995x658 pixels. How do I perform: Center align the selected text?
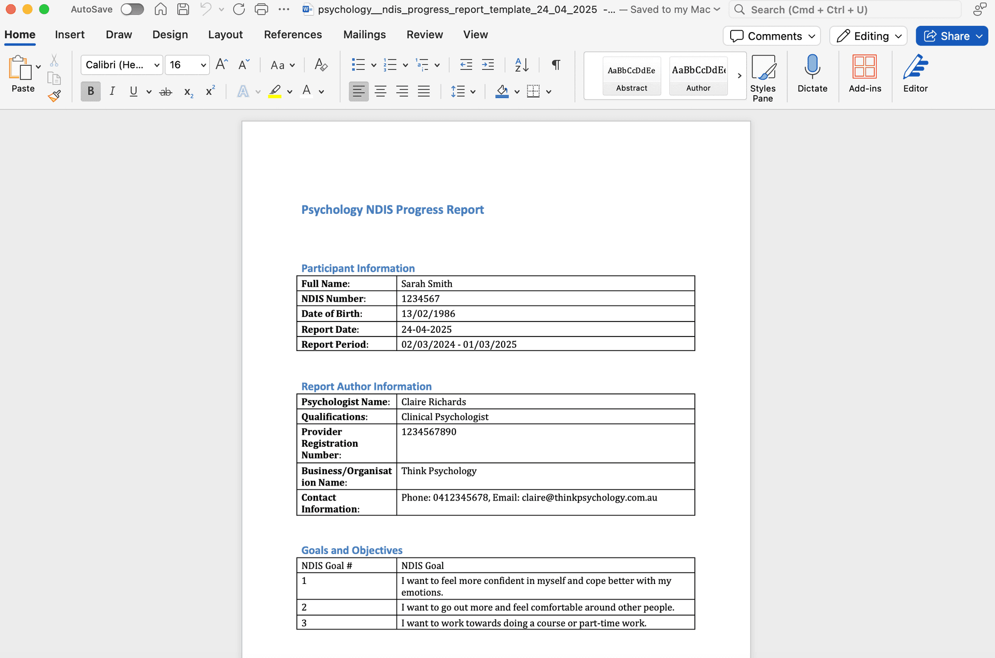pos(380,91)
